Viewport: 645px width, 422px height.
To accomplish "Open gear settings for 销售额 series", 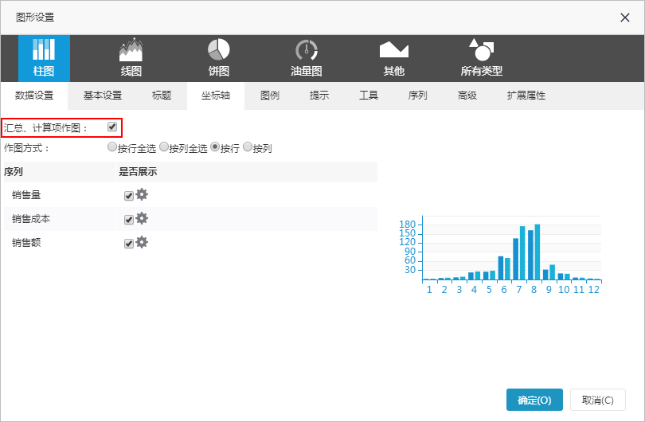I will (142, 242).
